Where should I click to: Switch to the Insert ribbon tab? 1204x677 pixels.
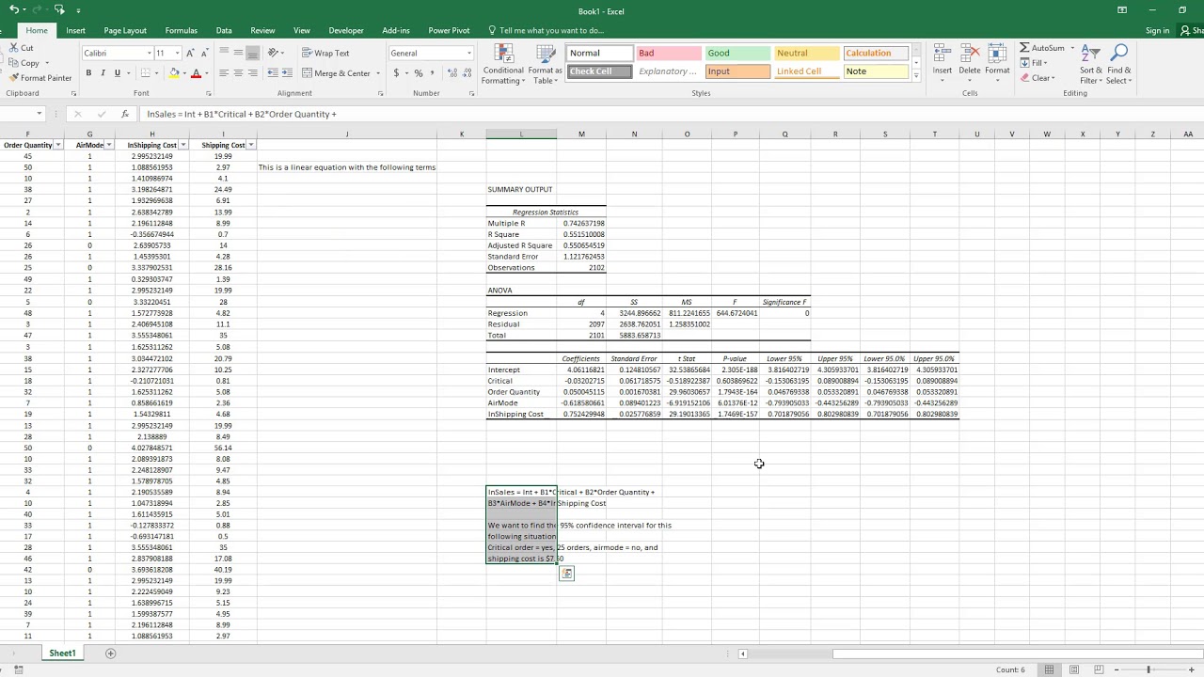pyautogui.click(x=75, y=30)
